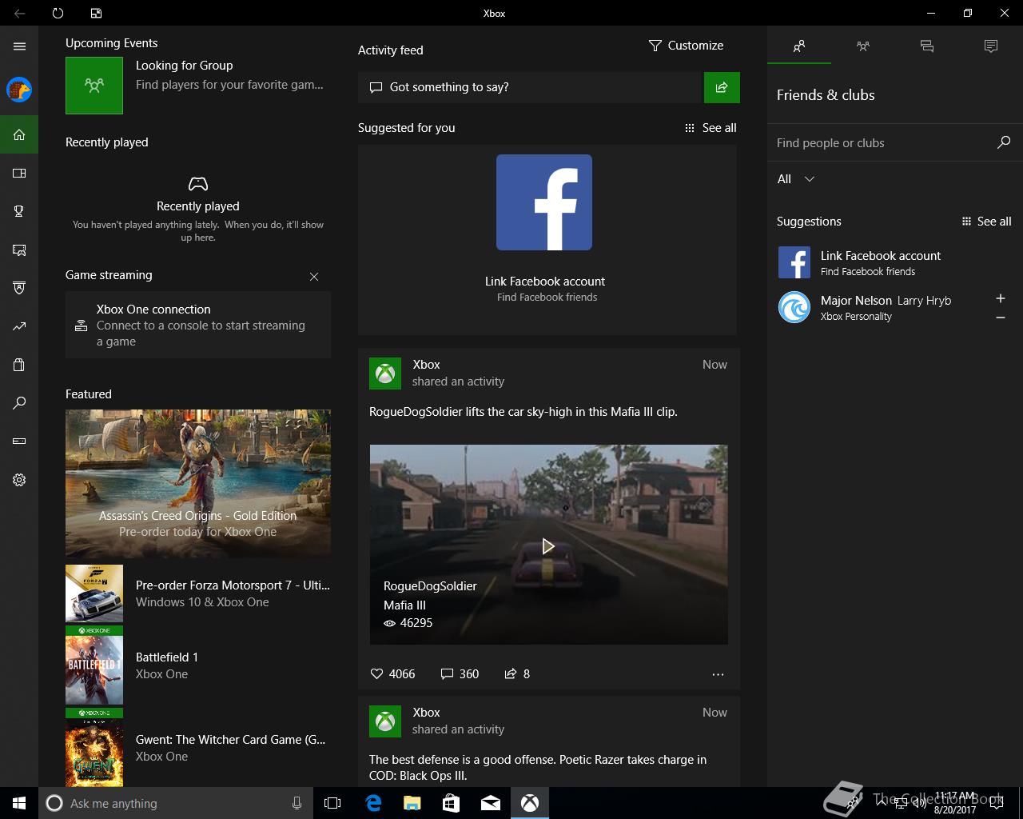Close the Game streaming section
Image resolution: width=1023 pixels, height=819 pixels.
(314, 277)
